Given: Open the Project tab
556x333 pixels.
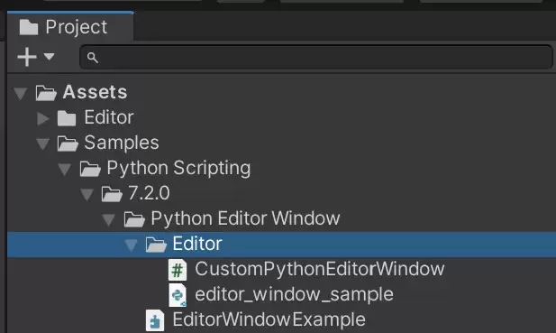Looking at the screenshot, I should coord(70,26).
